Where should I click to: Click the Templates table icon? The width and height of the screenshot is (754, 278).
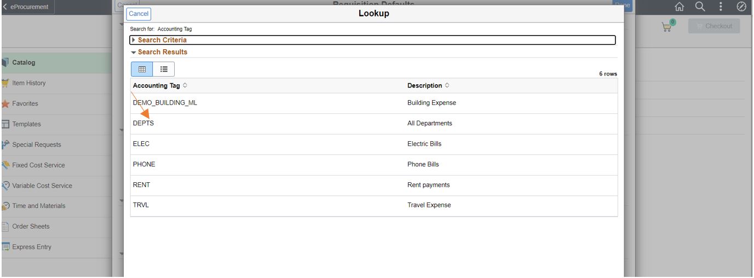click(x=5, y=124)
